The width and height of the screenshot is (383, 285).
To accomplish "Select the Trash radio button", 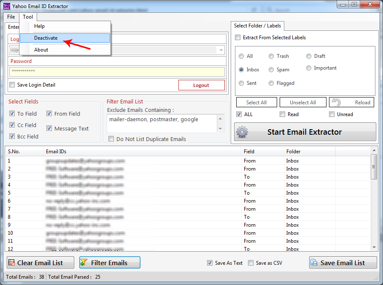I will point(271,56).
